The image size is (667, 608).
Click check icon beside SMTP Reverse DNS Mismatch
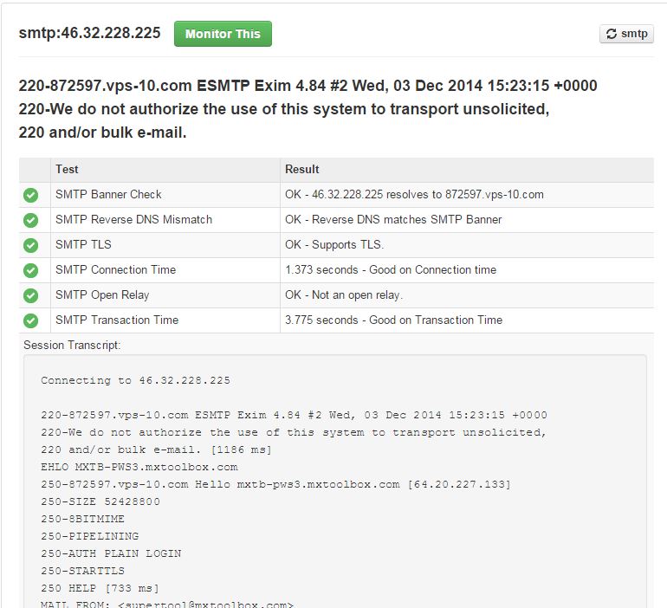31,220
